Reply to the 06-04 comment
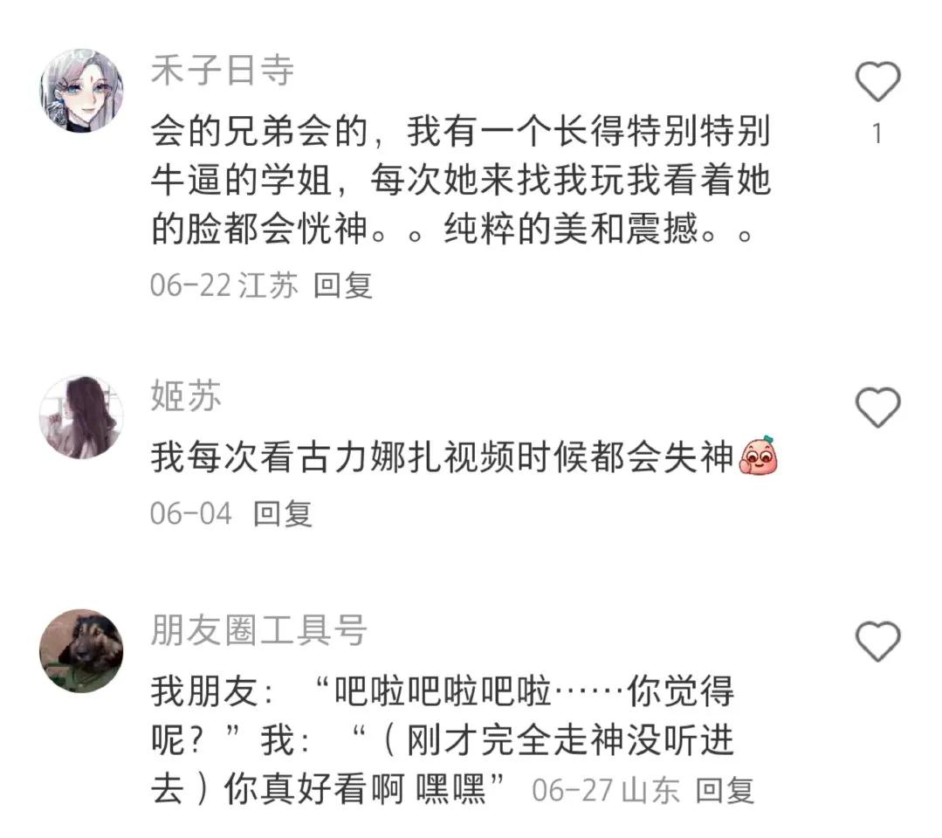 (x=283, y=513)
